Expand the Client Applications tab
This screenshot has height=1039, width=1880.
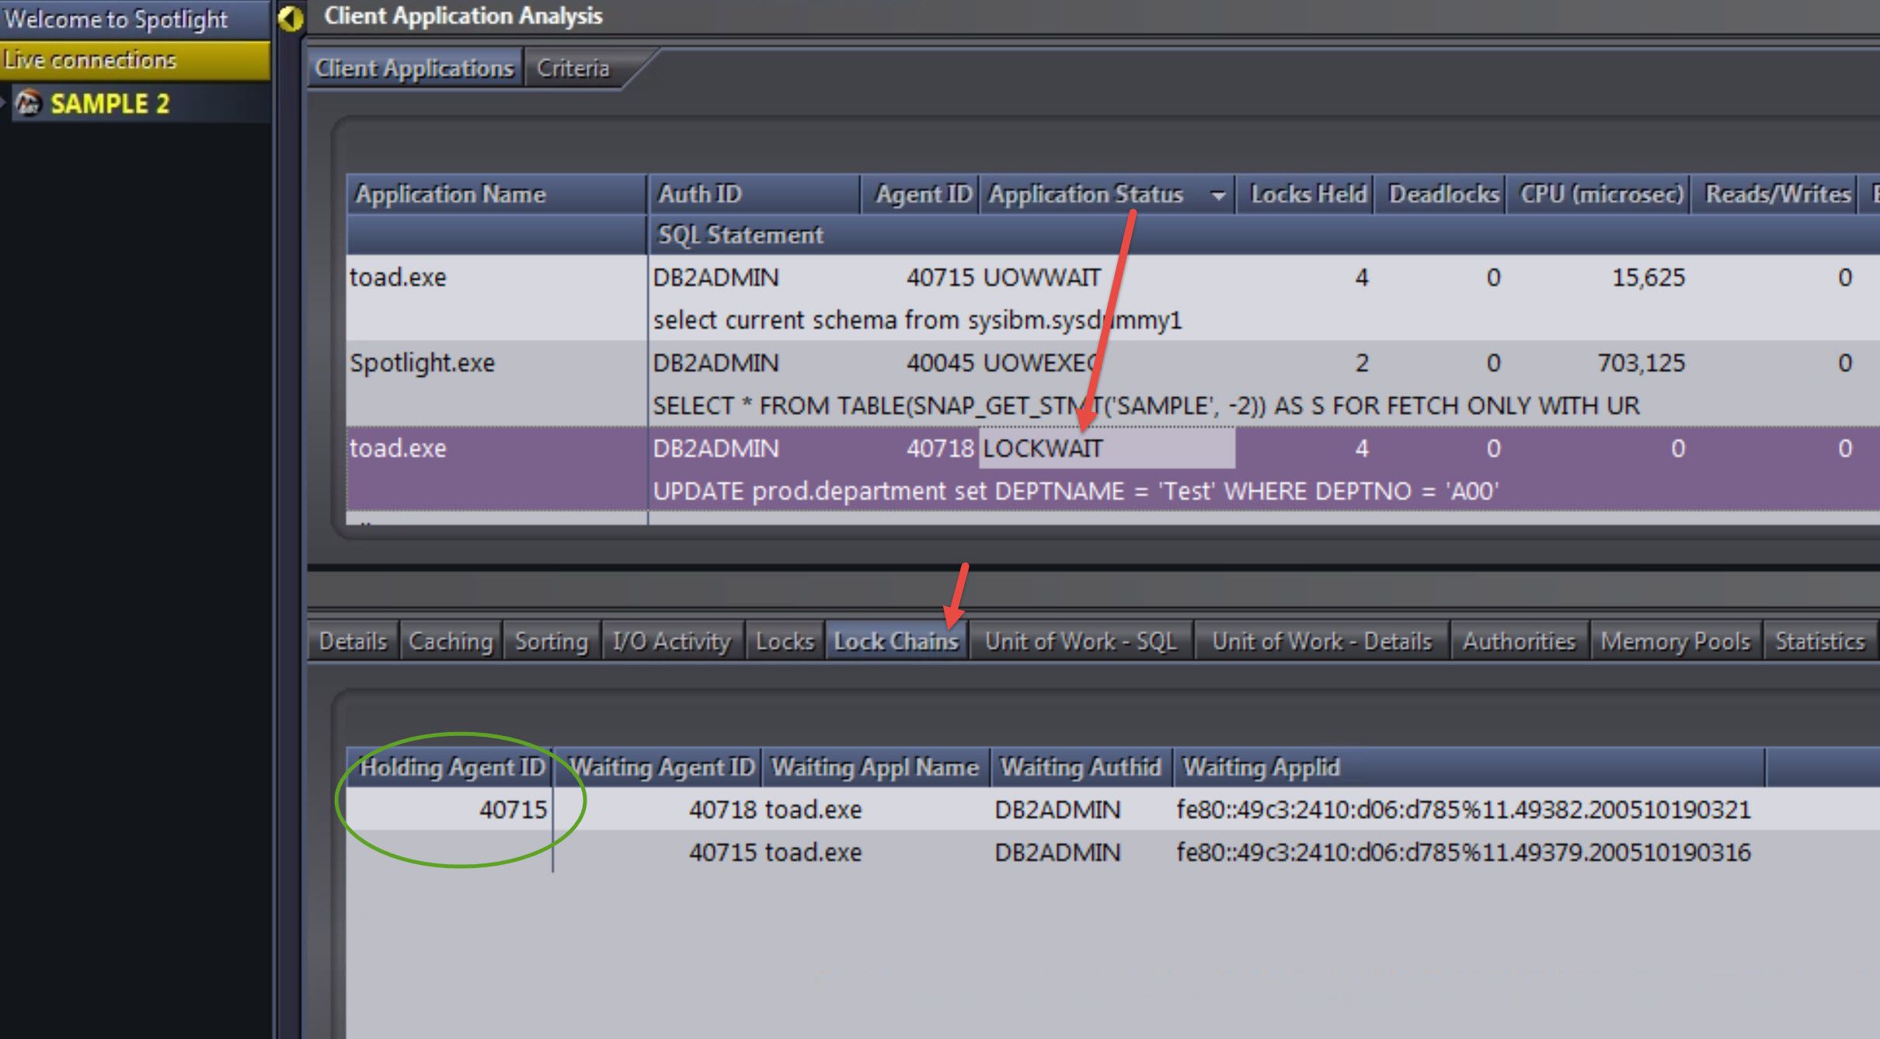(412, 68)
